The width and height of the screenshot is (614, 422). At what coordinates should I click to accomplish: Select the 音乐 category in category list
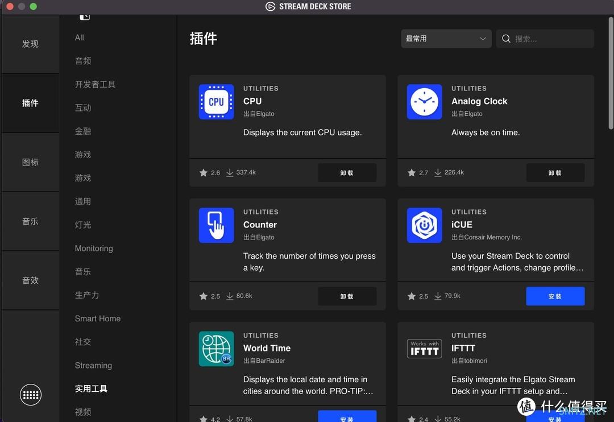(83, 271)
